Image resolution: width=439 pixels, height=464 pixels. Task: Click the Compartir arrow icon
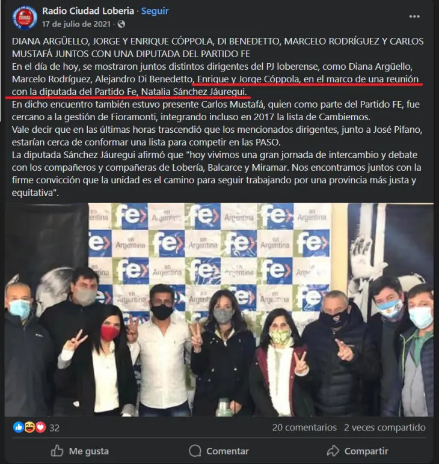333,451
